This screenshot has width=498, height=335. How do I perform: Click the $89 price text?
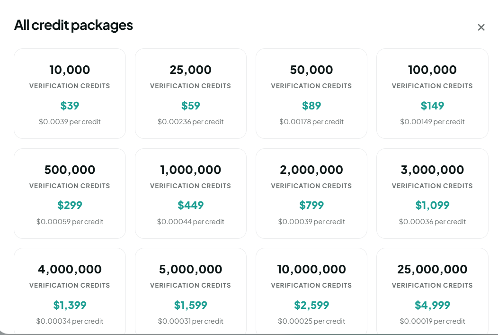coord(311,106)
